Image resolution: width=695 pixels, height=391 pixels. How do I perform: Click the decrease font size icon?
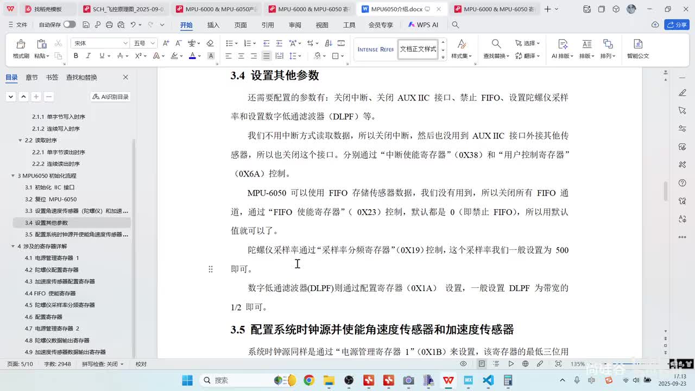click(x=178, y=43)
